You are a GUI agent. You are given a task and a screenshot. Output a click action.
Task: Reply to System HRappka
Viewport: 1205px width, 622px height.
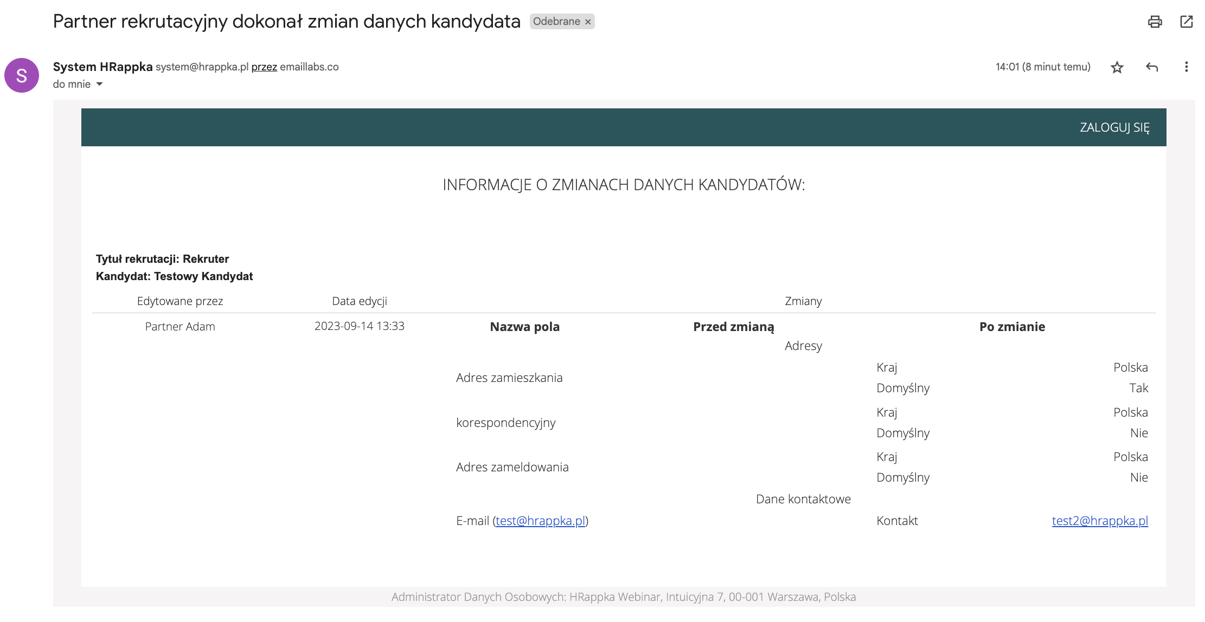tap(1151, 67)
